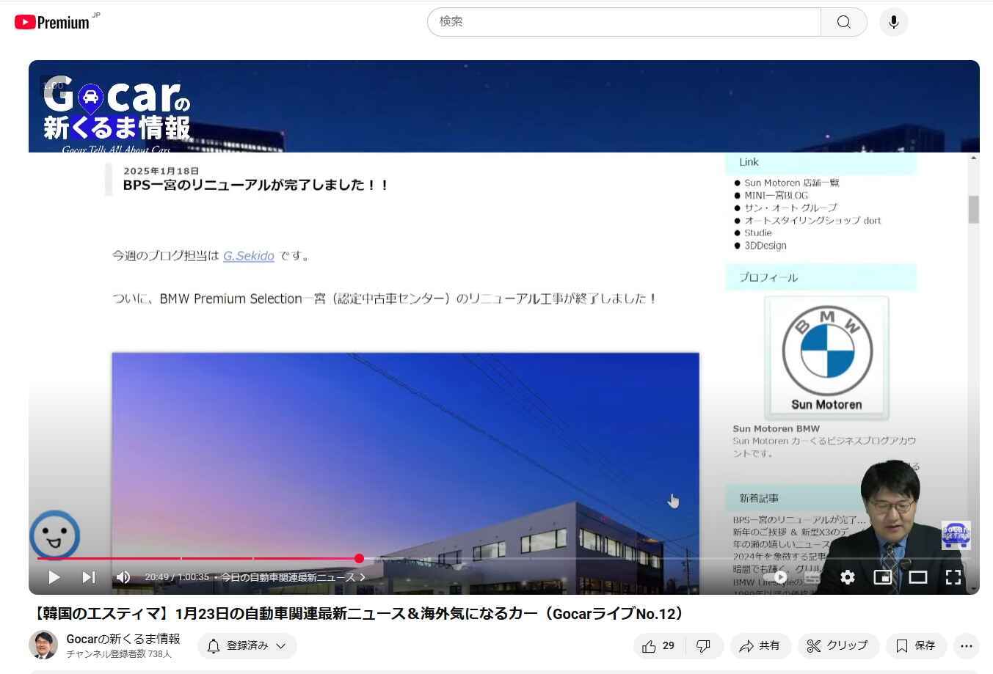Screen dimensions: 993x674
Task: Open 登録済み subscription notification dropdown
Action: pyautogui.click(x=247, y=646)
